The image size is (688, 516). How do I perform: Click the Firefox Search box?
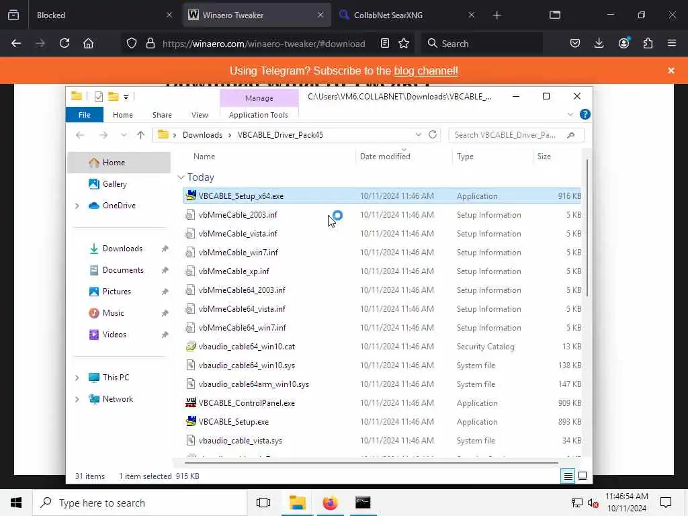pyautogui.click(x=482, y=44)
